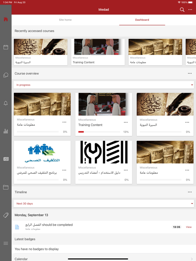Image resolution: width=196 pixels, height=261 pixels.
Task: Click 'You have no badges to display' text
Action: click(37, 249)
